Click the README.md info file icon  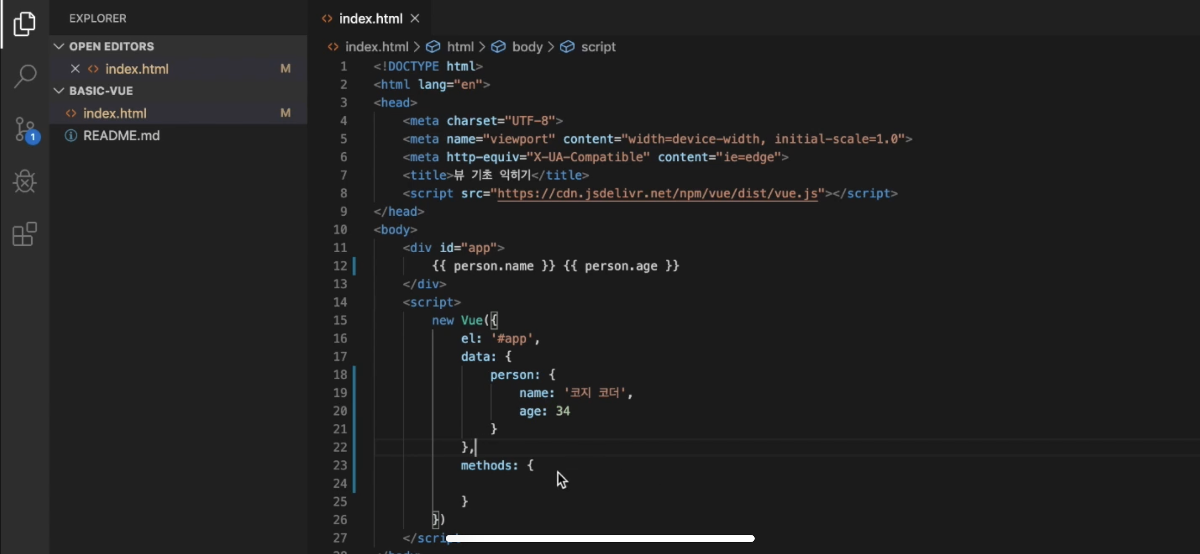tap(71, 135)
